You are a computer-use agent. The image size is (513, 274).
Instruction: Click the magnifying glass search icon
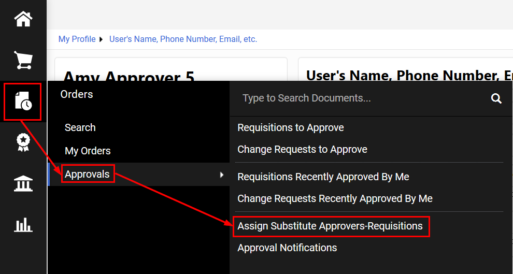[496, 98]
